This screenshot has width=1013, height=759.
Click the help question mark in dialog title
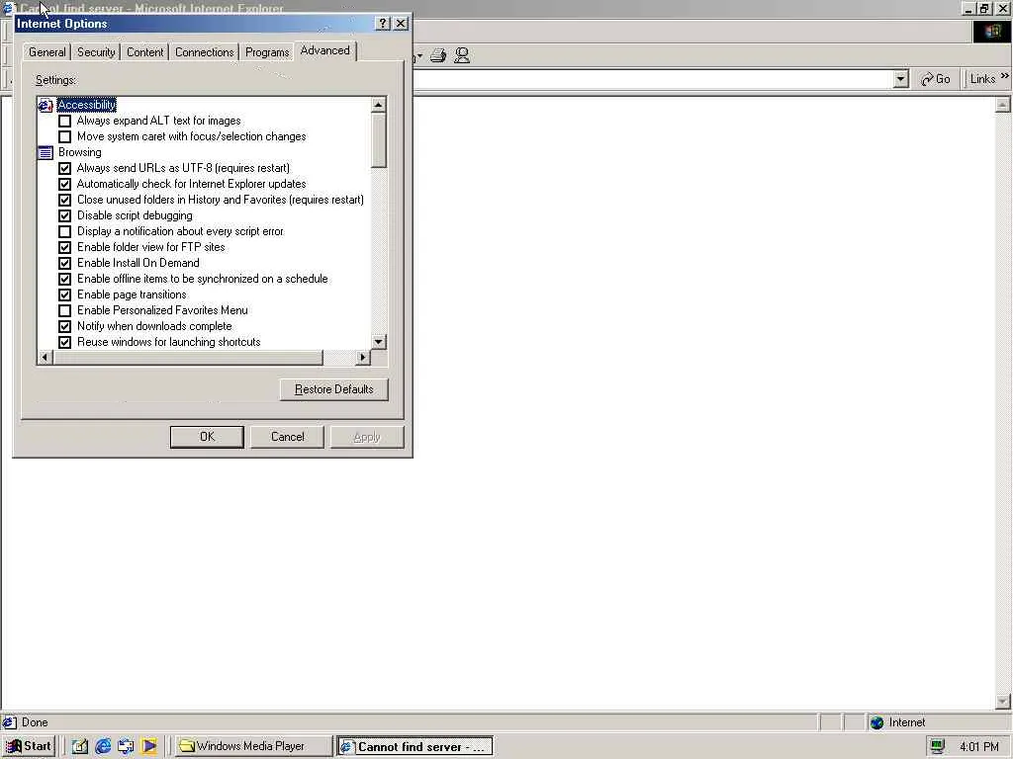click(x=383, y=24)
